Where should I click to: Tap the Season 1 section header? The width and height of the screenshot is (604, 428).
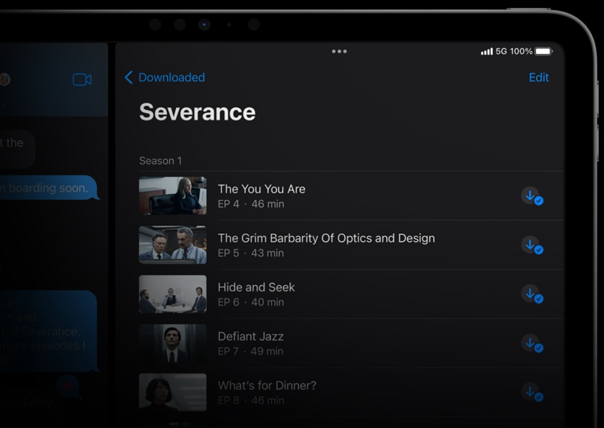coord(160,161)
